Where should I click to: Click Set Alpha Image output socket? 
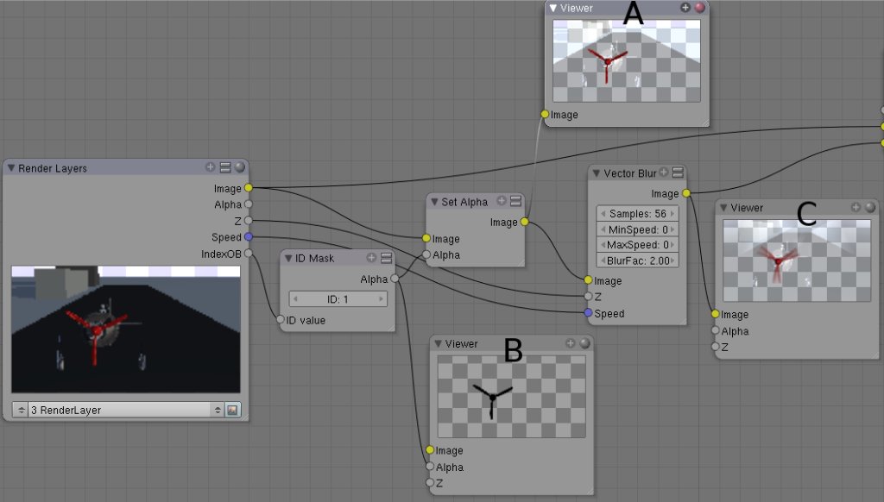pos(524,222)
